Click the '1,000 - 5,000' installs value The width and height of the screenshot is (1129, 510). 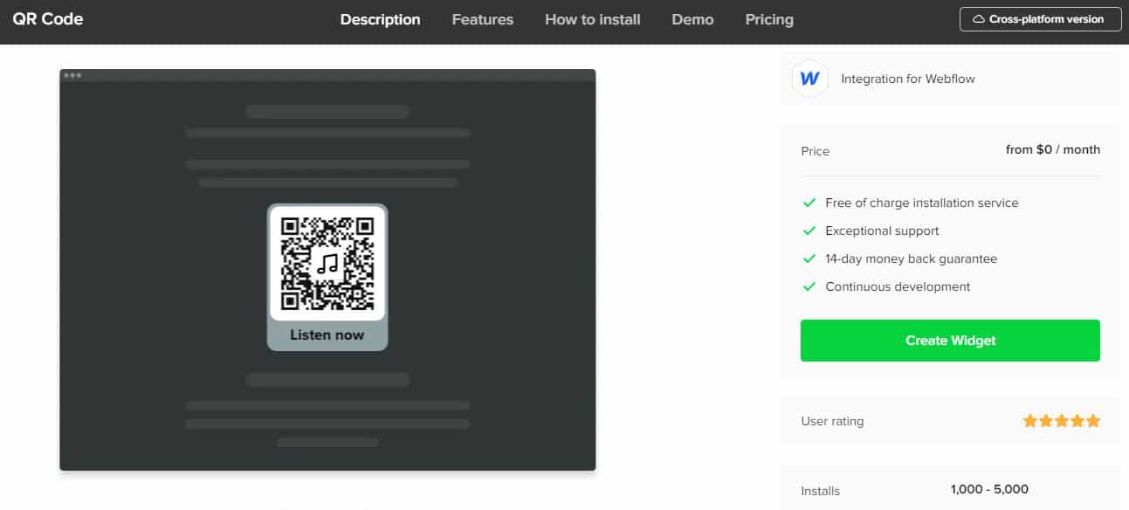(x=989, y=490)
